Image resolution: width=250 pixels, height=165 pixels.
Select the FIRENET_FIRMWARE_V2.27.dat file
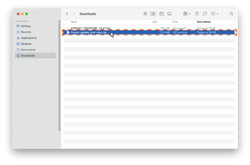(x=149, y=28)
